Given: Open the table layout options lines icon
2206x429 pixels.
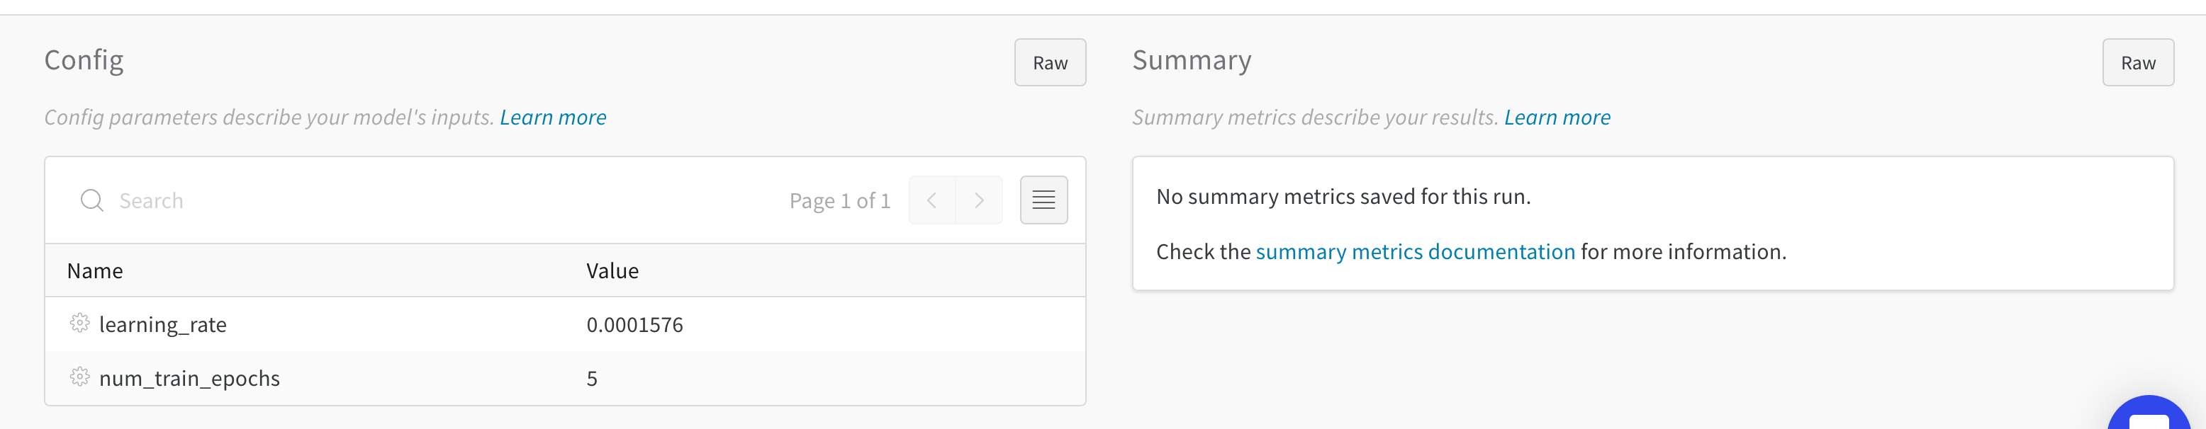Looking at the screenshot, I should coord(1043,200).
